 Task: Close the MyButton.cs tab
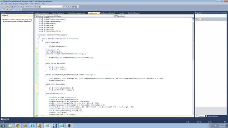(99, 13)
